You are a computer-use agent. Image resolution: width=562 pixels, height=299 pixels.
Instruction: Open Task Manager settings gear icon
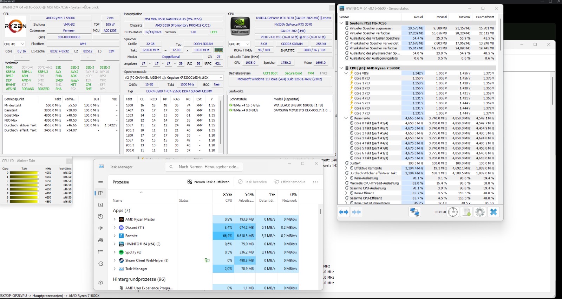tap(100, 283)
